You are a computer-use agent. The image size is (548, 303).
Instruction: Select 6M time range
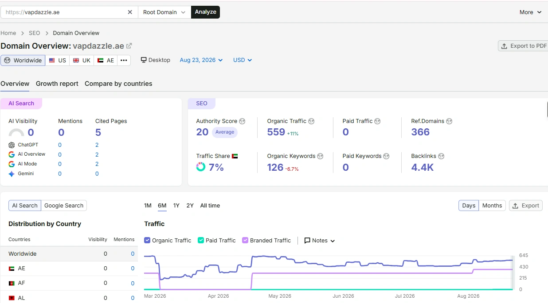[x=162, y=205]
